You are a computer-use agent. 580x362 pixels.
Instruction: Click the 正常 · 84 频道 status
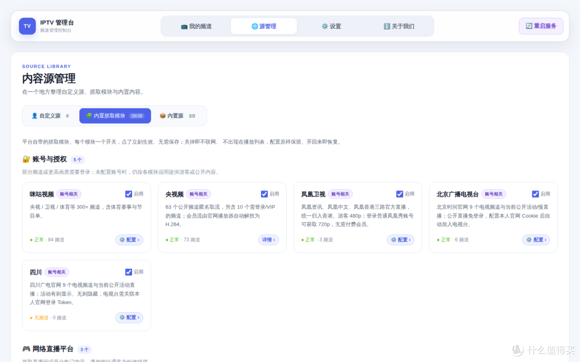(x=47, y=240)
